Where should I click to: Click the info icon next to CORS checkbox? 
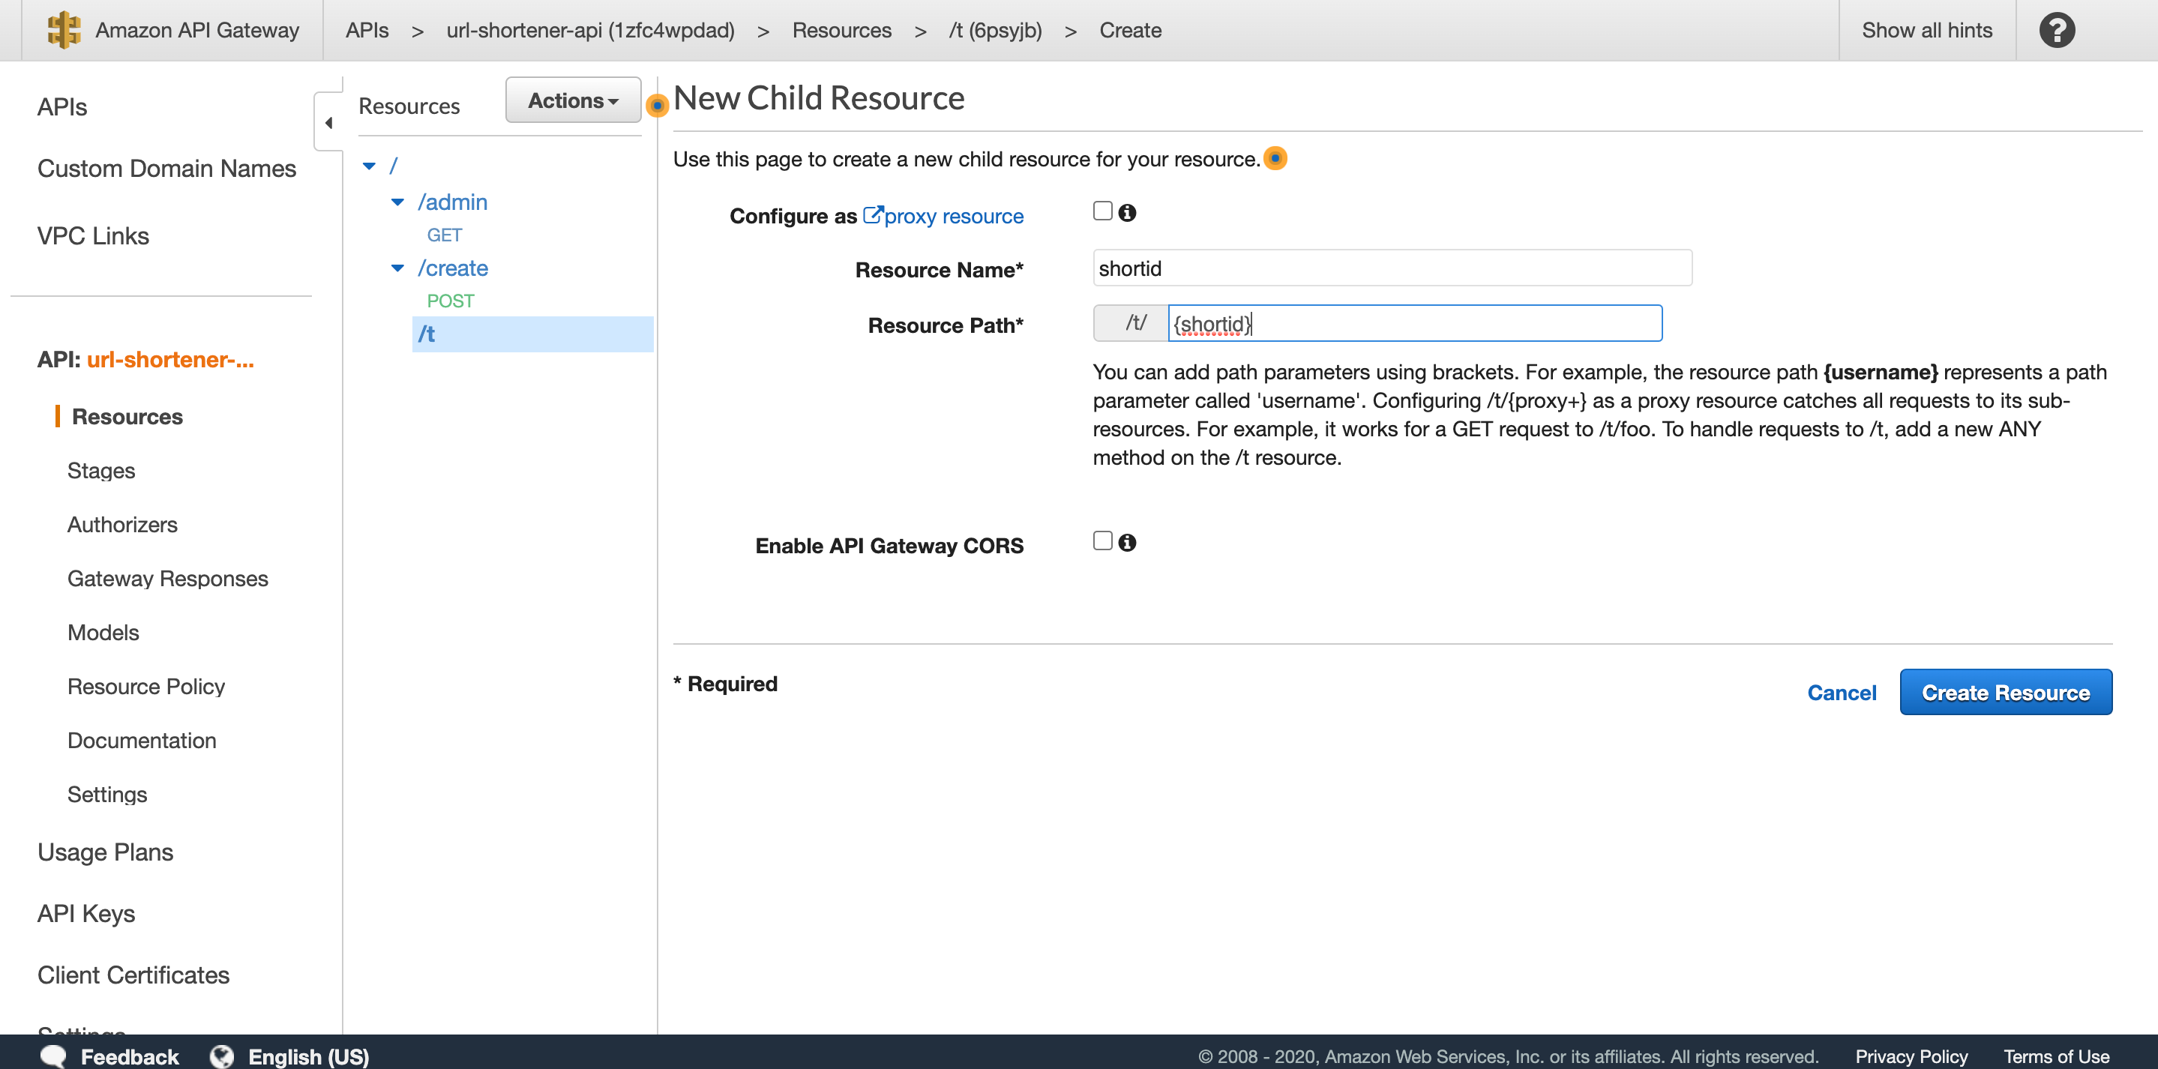(x=1128, y=543)
